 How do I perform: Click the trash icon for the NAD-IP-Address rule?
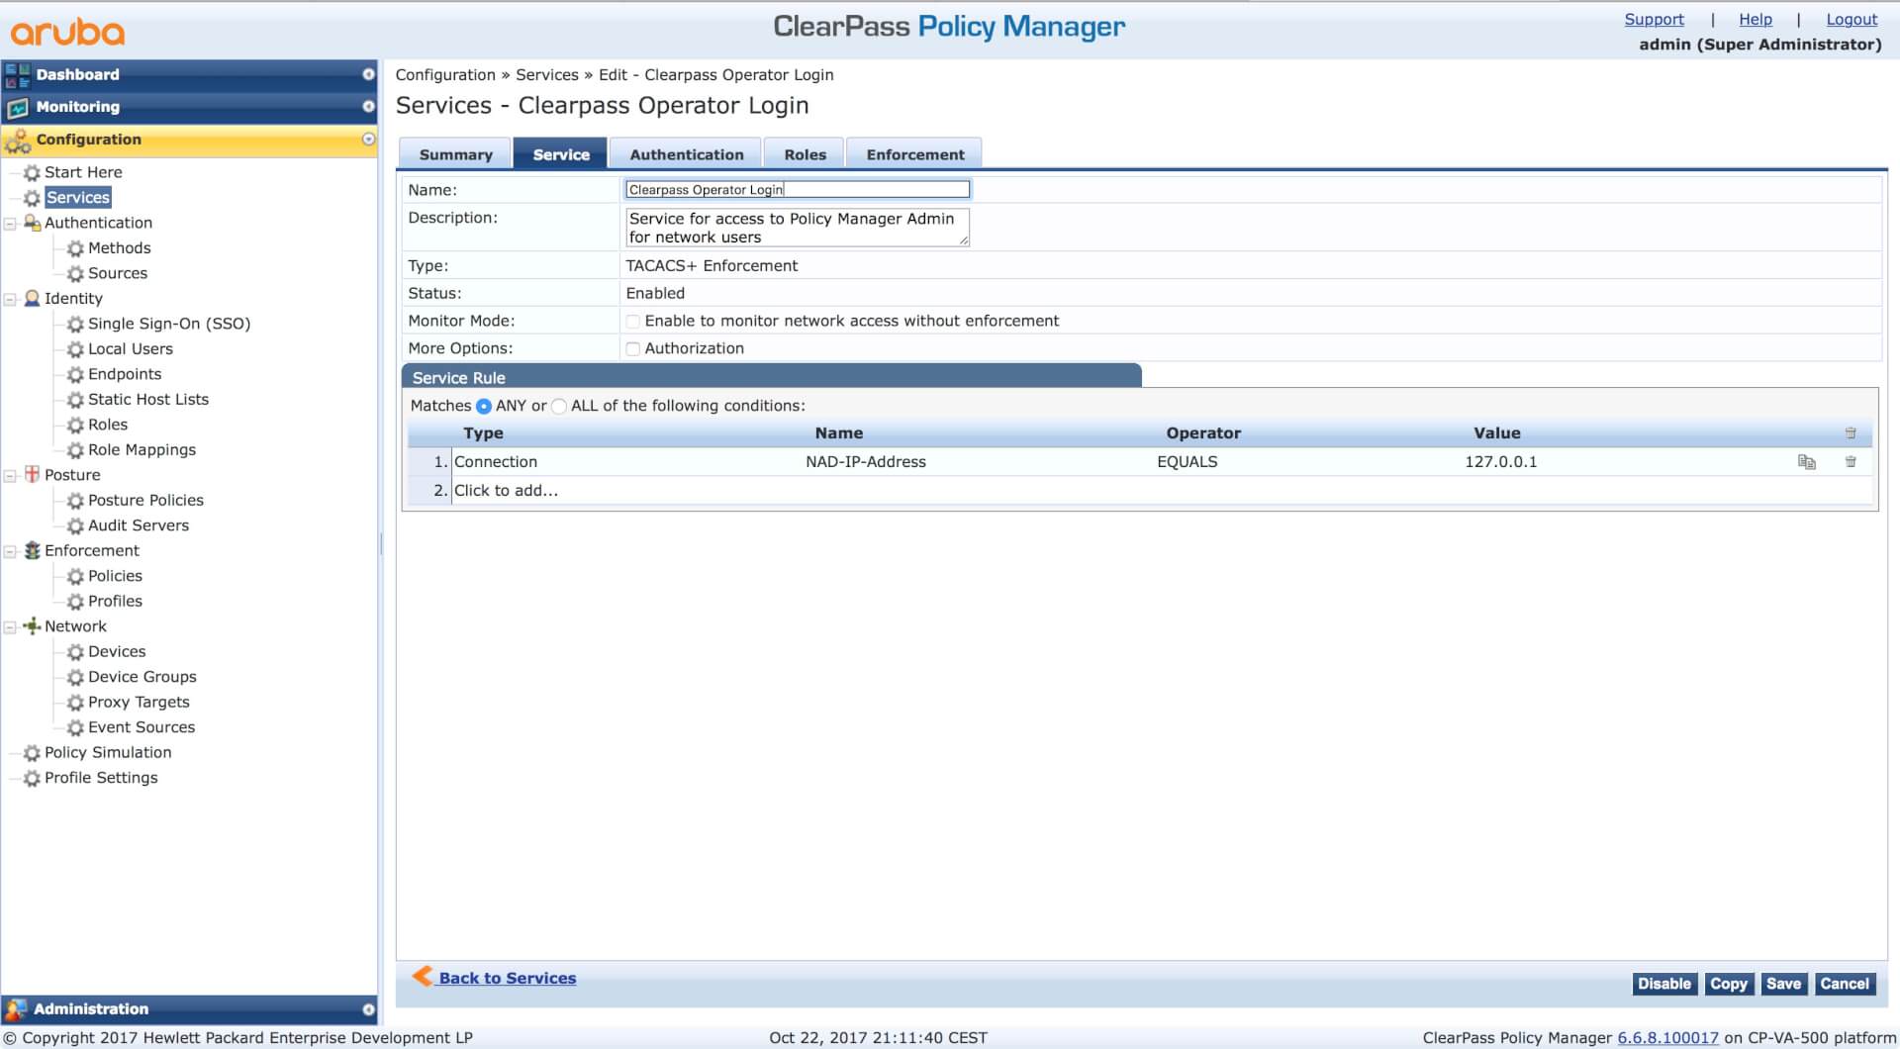(x=1851, y=462)
